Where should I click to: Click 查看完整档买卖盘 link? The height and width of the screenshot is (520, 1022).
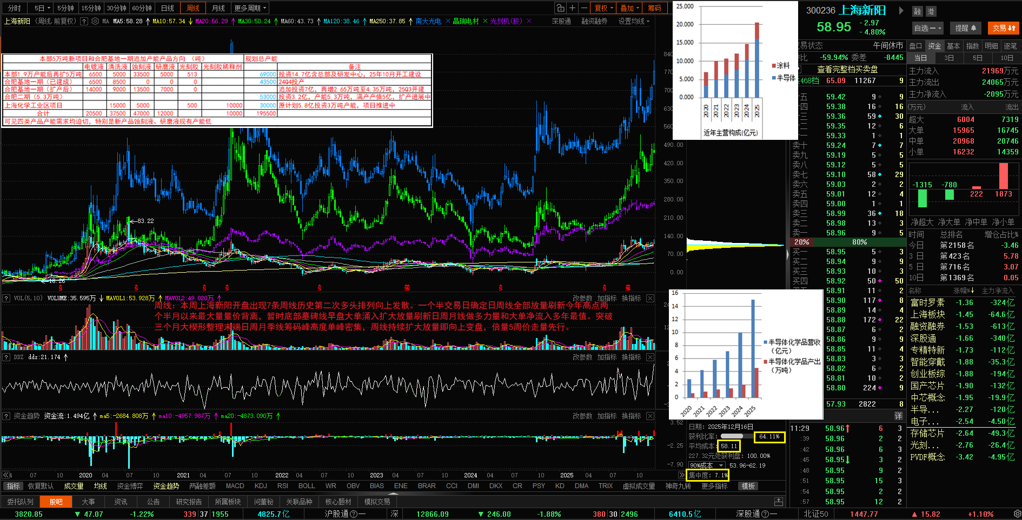pyautogui.click(x=847, y=70)
